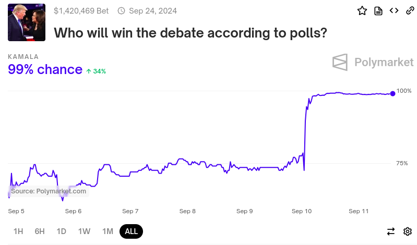Viewport: 417px width, 245px height.
Task: Click the swap arrows icon
Action: [x=391, y=231]
